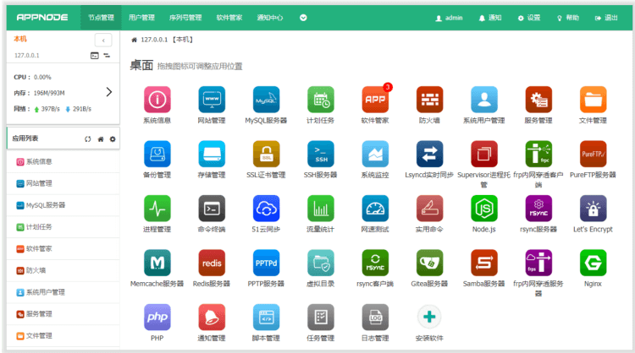Open the 序列号管理 top menu
The height and width of the screenshot is (353, 635).
coord(185,18)
